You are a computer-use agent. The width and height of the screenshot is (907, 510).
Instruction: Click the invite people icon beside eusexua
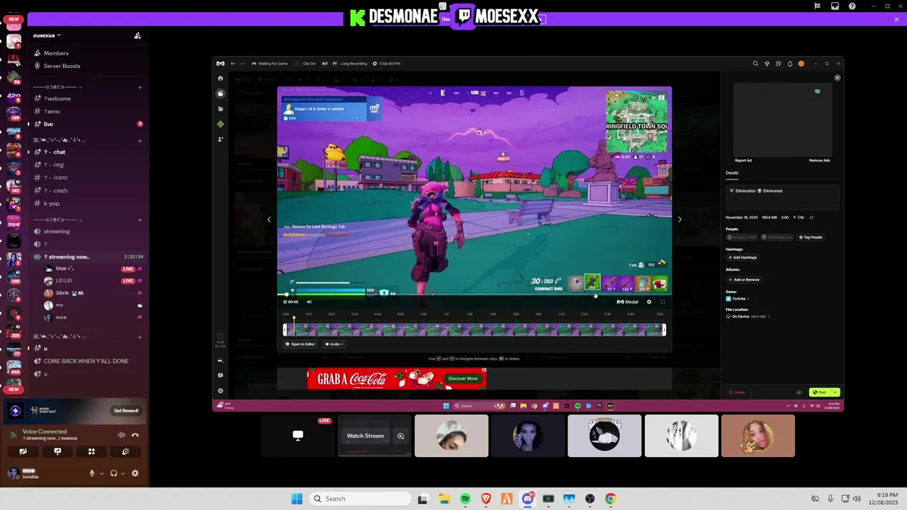click(x=137, y=35)
